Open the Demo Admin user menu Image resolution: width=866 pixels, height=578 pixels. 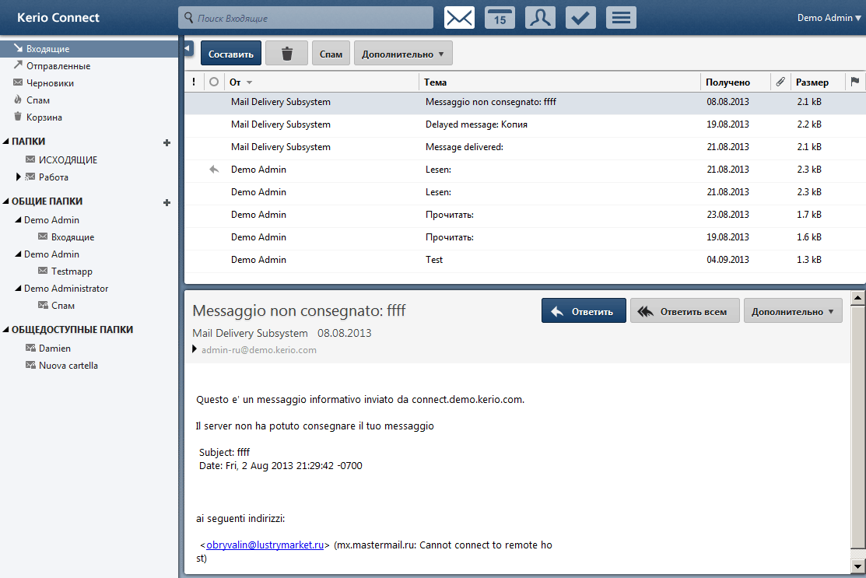(x=829, y=18)
